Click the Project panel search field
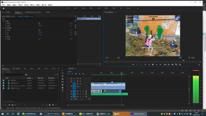206x116 pixels. click(x=13, y=75)
